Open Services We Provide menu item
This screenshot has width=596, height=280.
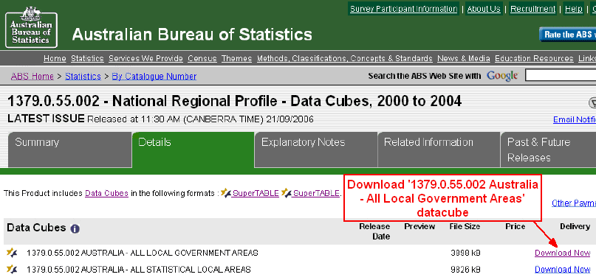pyautogui.click(x=145, y=58)
